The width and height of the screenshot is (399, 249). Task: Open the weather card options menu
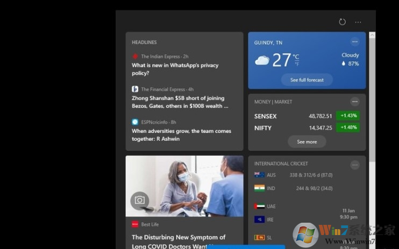click(x=354, y=42)
